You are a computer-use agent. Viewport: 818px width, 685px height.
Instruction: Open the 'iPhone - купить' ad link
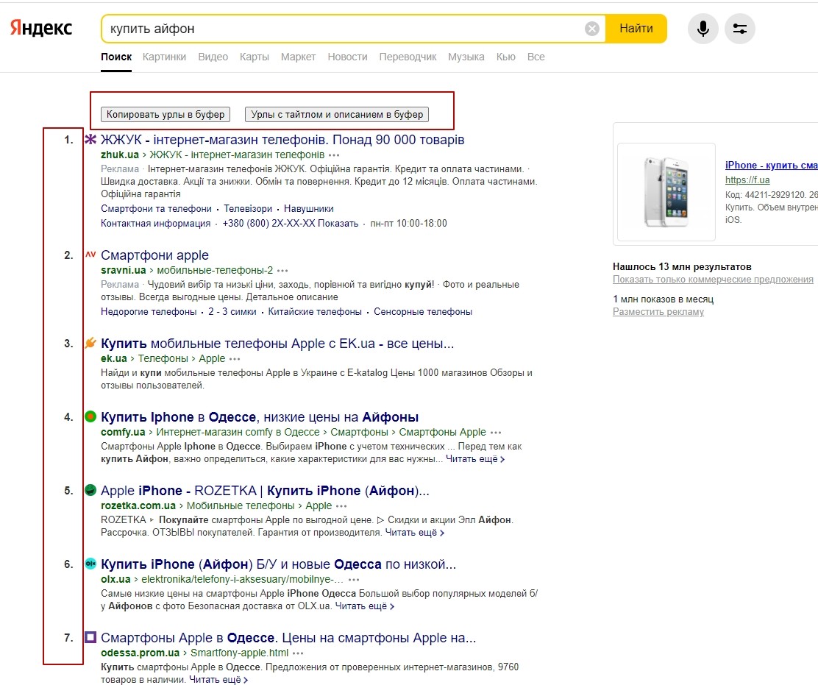pyautogui.click(x=771, y=165)
